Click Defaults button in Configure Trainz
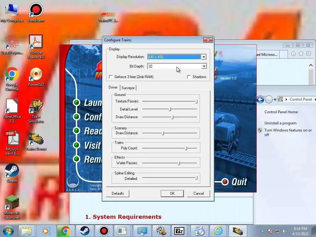The width and height of the screenshot is (316, 237). 118,193
